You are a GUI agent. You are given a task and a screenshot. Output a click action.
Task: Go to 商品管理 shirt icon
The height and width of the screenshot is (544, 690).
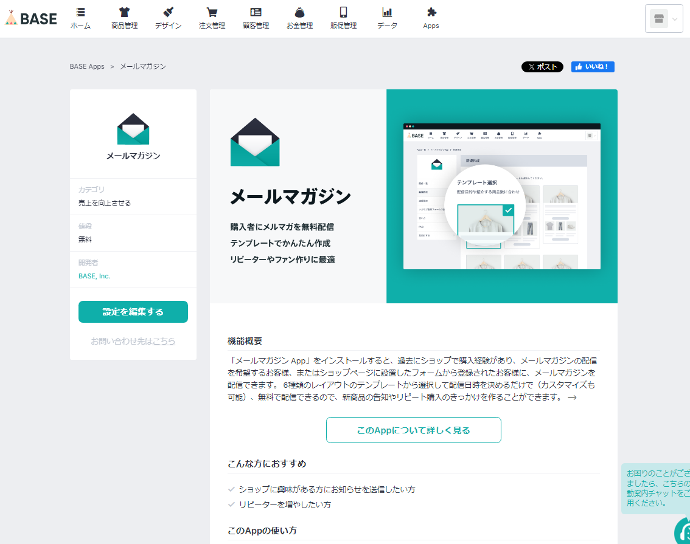click(x=125, y=12)
